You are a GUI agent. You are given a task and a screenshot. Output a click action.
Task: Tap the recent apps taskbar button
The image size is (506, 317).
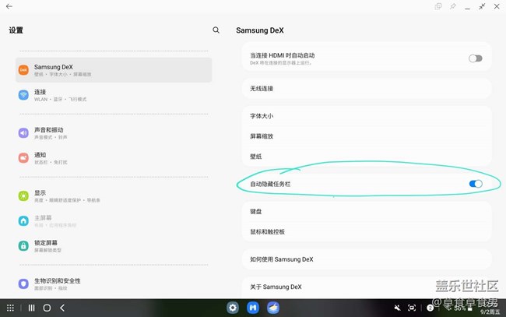[32, 308]
